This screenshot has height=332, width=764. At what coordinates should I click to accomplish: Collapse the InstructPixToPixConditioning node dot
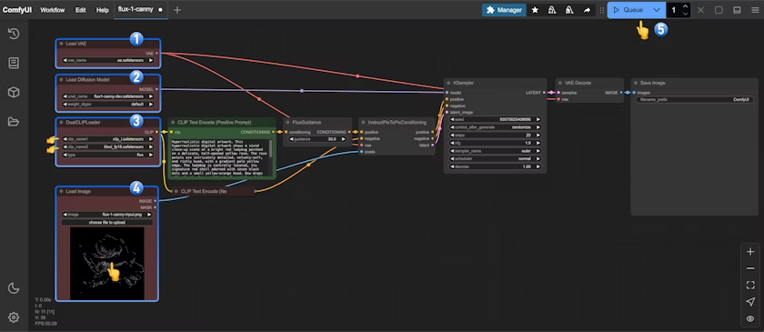363,123
